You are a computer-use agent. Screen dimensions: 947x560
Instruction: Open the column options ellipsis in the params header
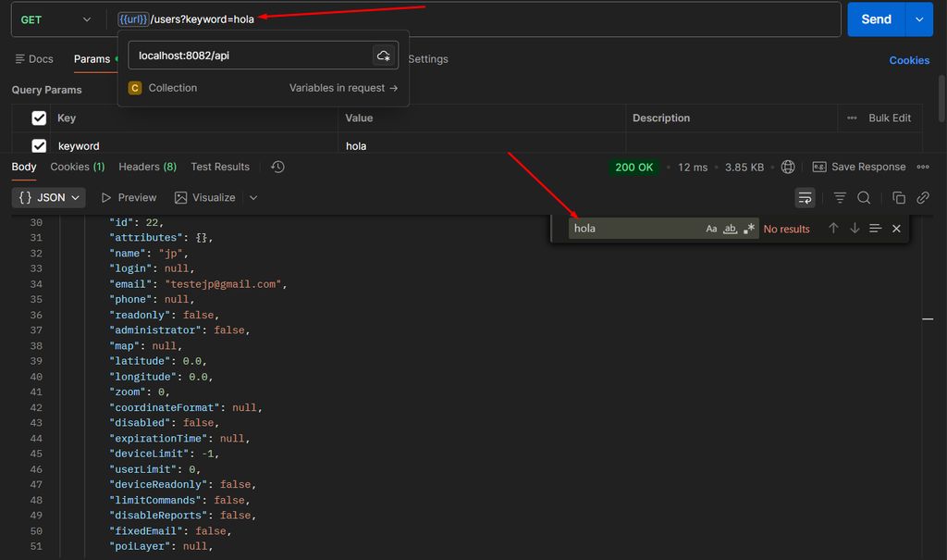coord(852,118)
